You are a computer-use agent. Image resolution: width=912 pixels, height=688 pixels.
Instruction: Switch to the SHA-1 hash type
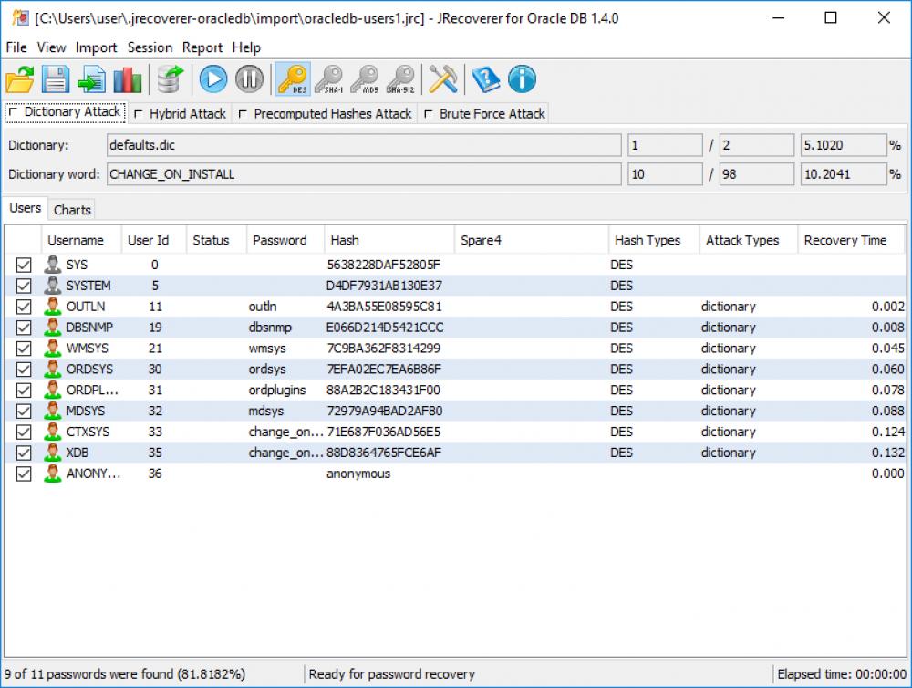point(328,79)
